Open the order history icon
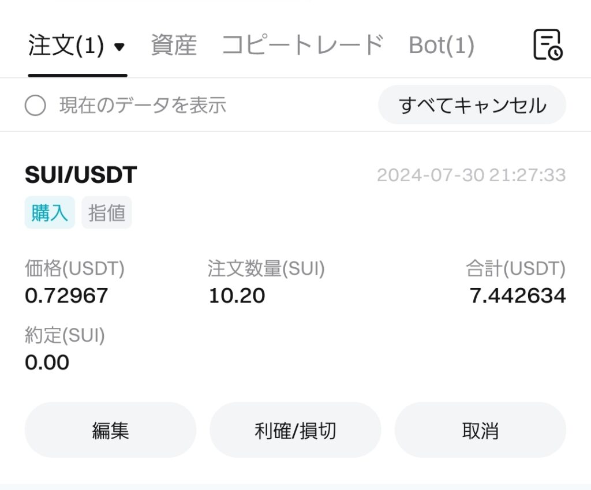This screenshot has width=591, height=490. tap(548, 45)
